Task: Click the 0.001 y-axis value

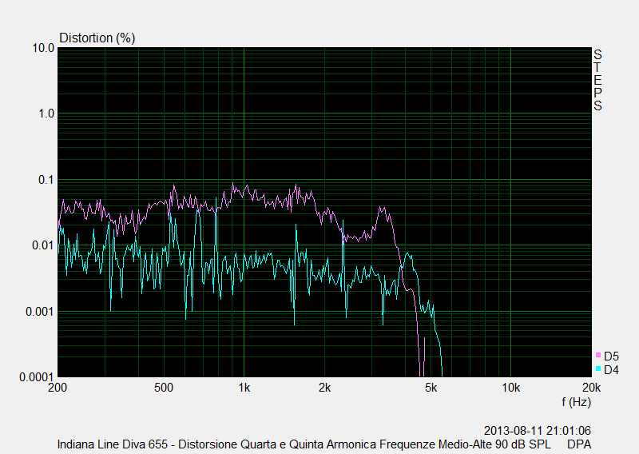Action: (40, 312)
